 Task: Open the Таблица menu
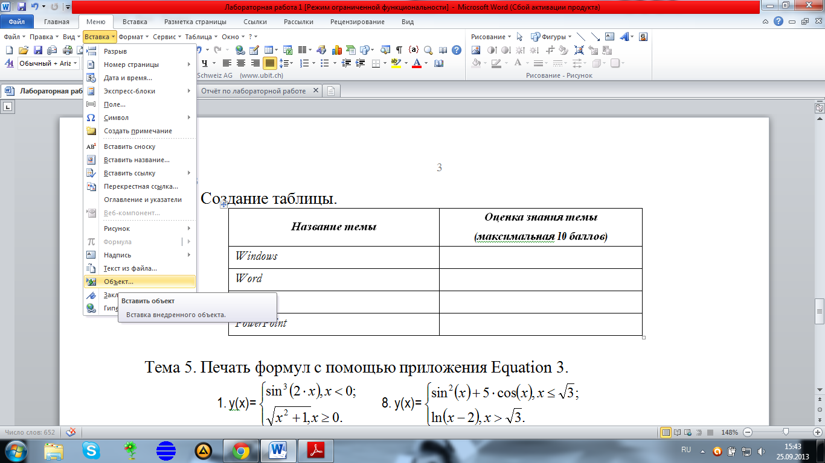(202, 37)
